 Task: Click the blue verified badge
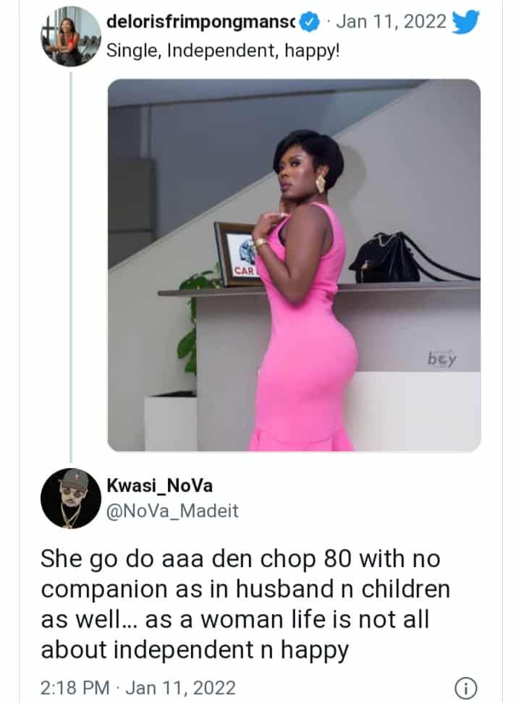click(x=310, y=22)
